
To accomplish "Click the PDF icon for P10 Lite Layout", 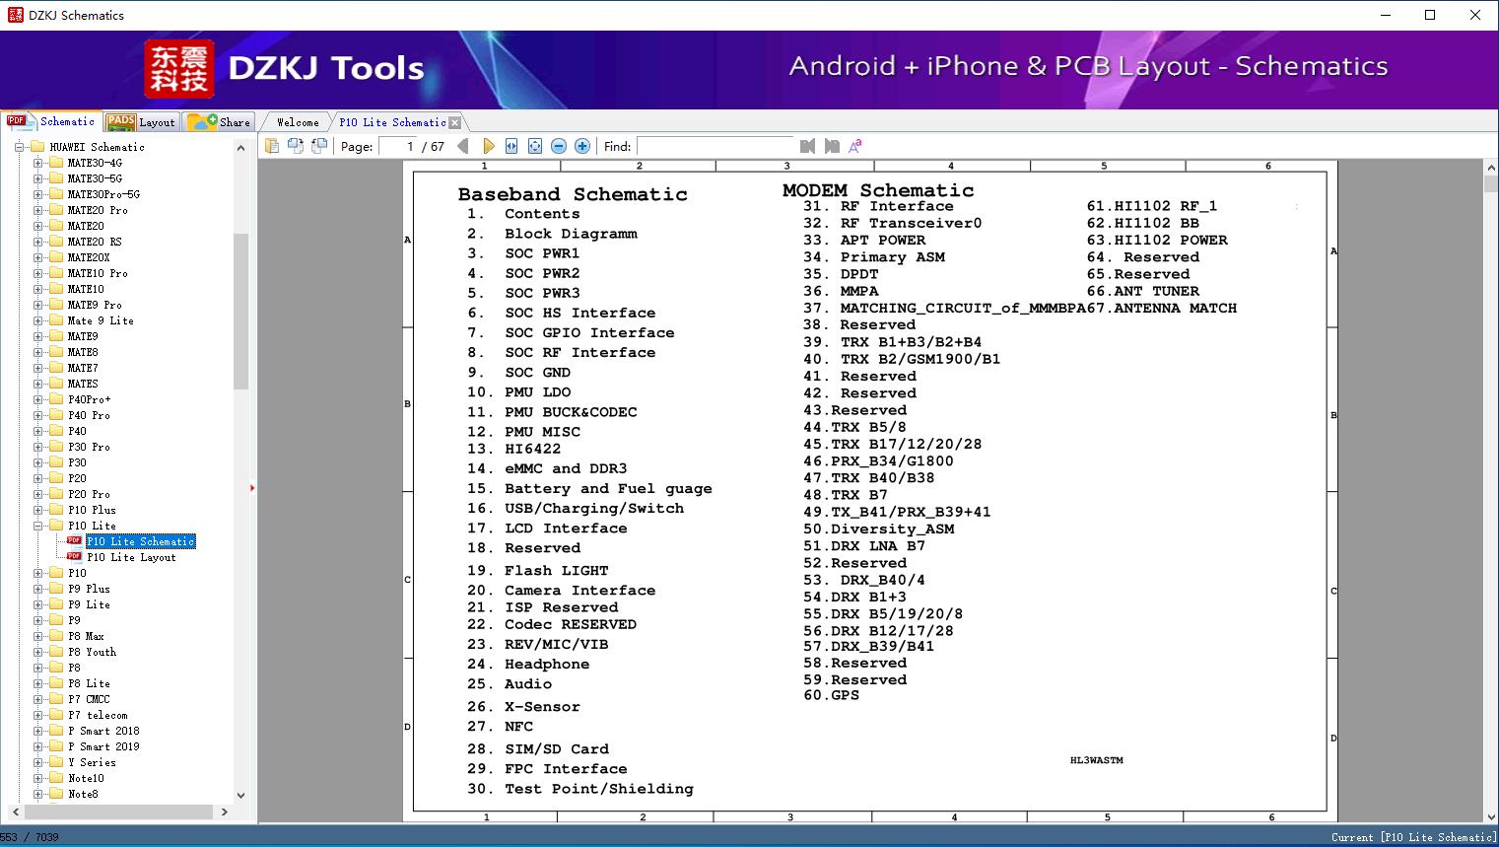I will [74, 557].
